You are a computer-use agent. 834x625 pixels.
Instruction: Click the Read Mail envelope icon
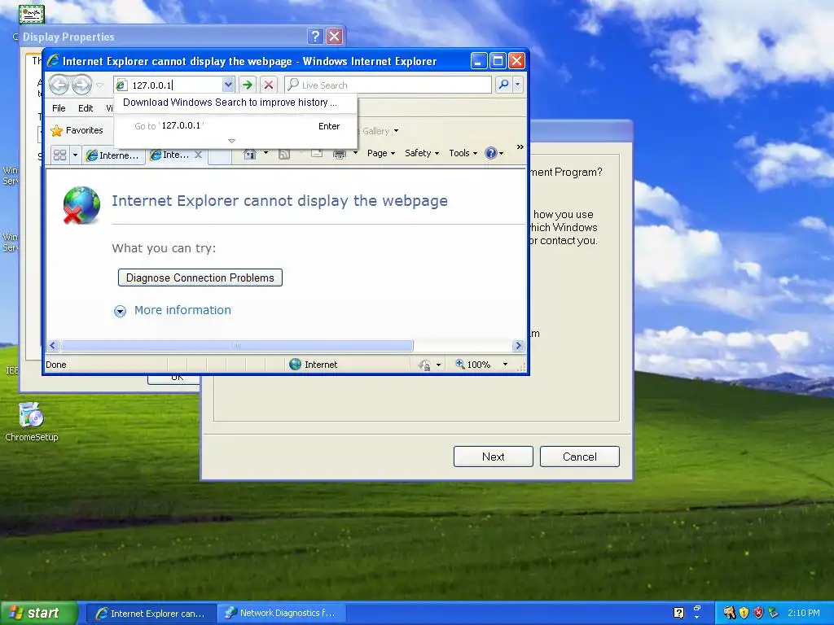[x=317, y=153]
